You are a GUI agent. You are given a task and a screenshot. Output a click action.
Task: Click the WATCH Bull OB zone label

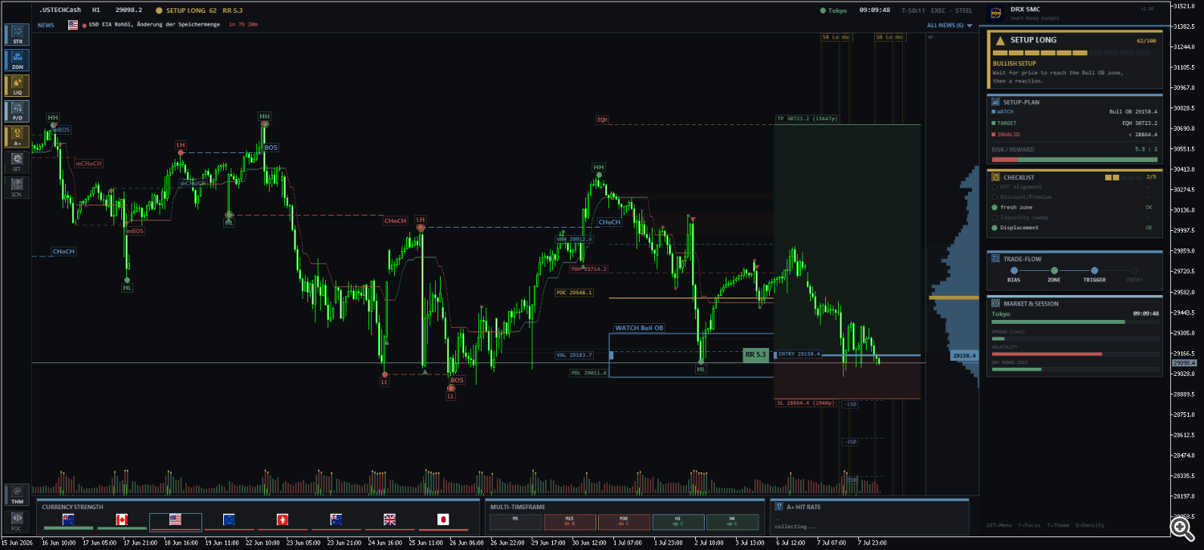click(639, 328)
